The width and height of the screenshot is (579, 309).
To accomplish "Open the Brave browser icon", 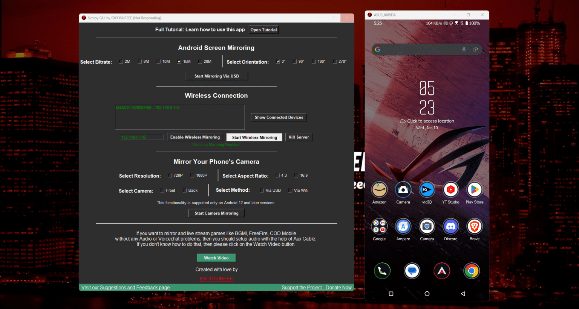I will point(474,226).
